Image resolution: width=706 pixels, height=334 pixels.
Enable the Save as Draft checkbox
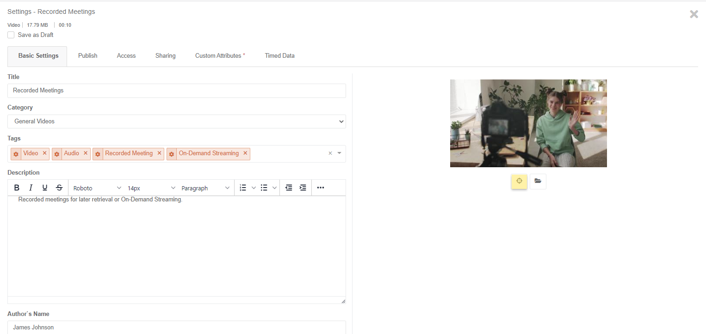tap(11, 35)
